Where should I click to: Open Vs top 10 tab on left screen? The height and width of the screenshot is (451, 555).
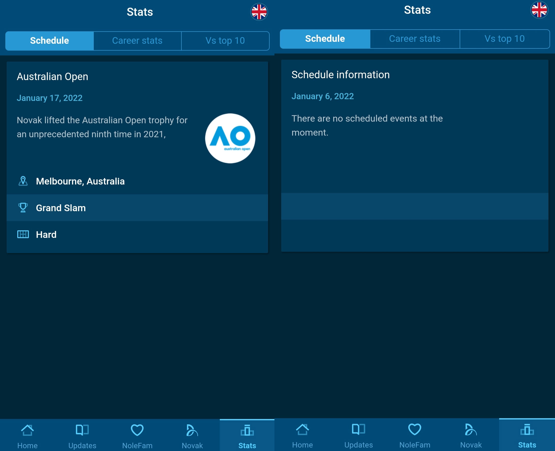point(225,41)
